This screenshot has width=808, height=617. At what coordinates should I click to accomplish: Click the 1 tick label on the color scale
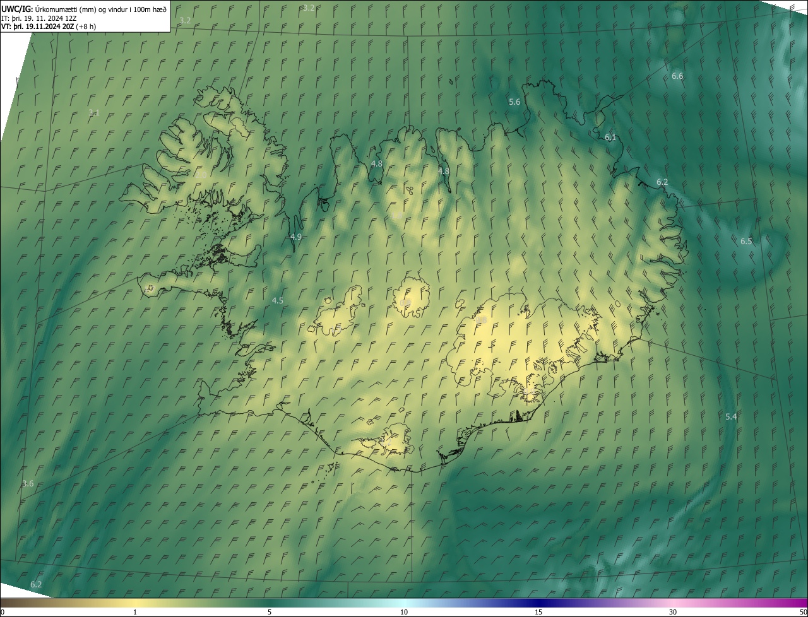(135, 612)
